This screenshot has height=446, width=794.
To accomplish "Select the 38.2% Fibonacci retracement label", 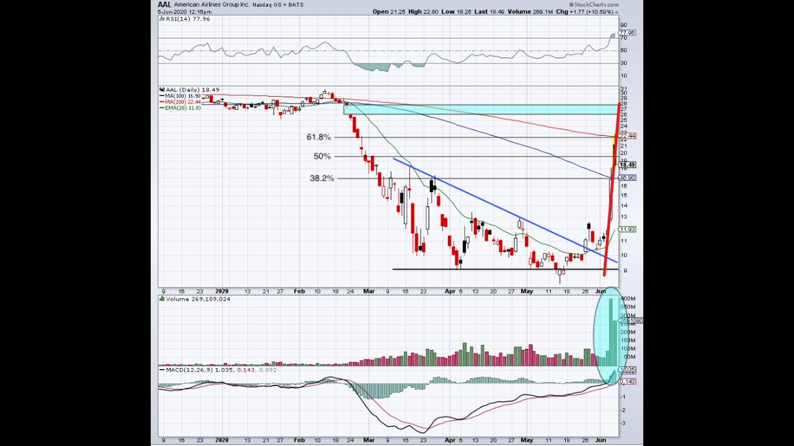I will (322, 178).
